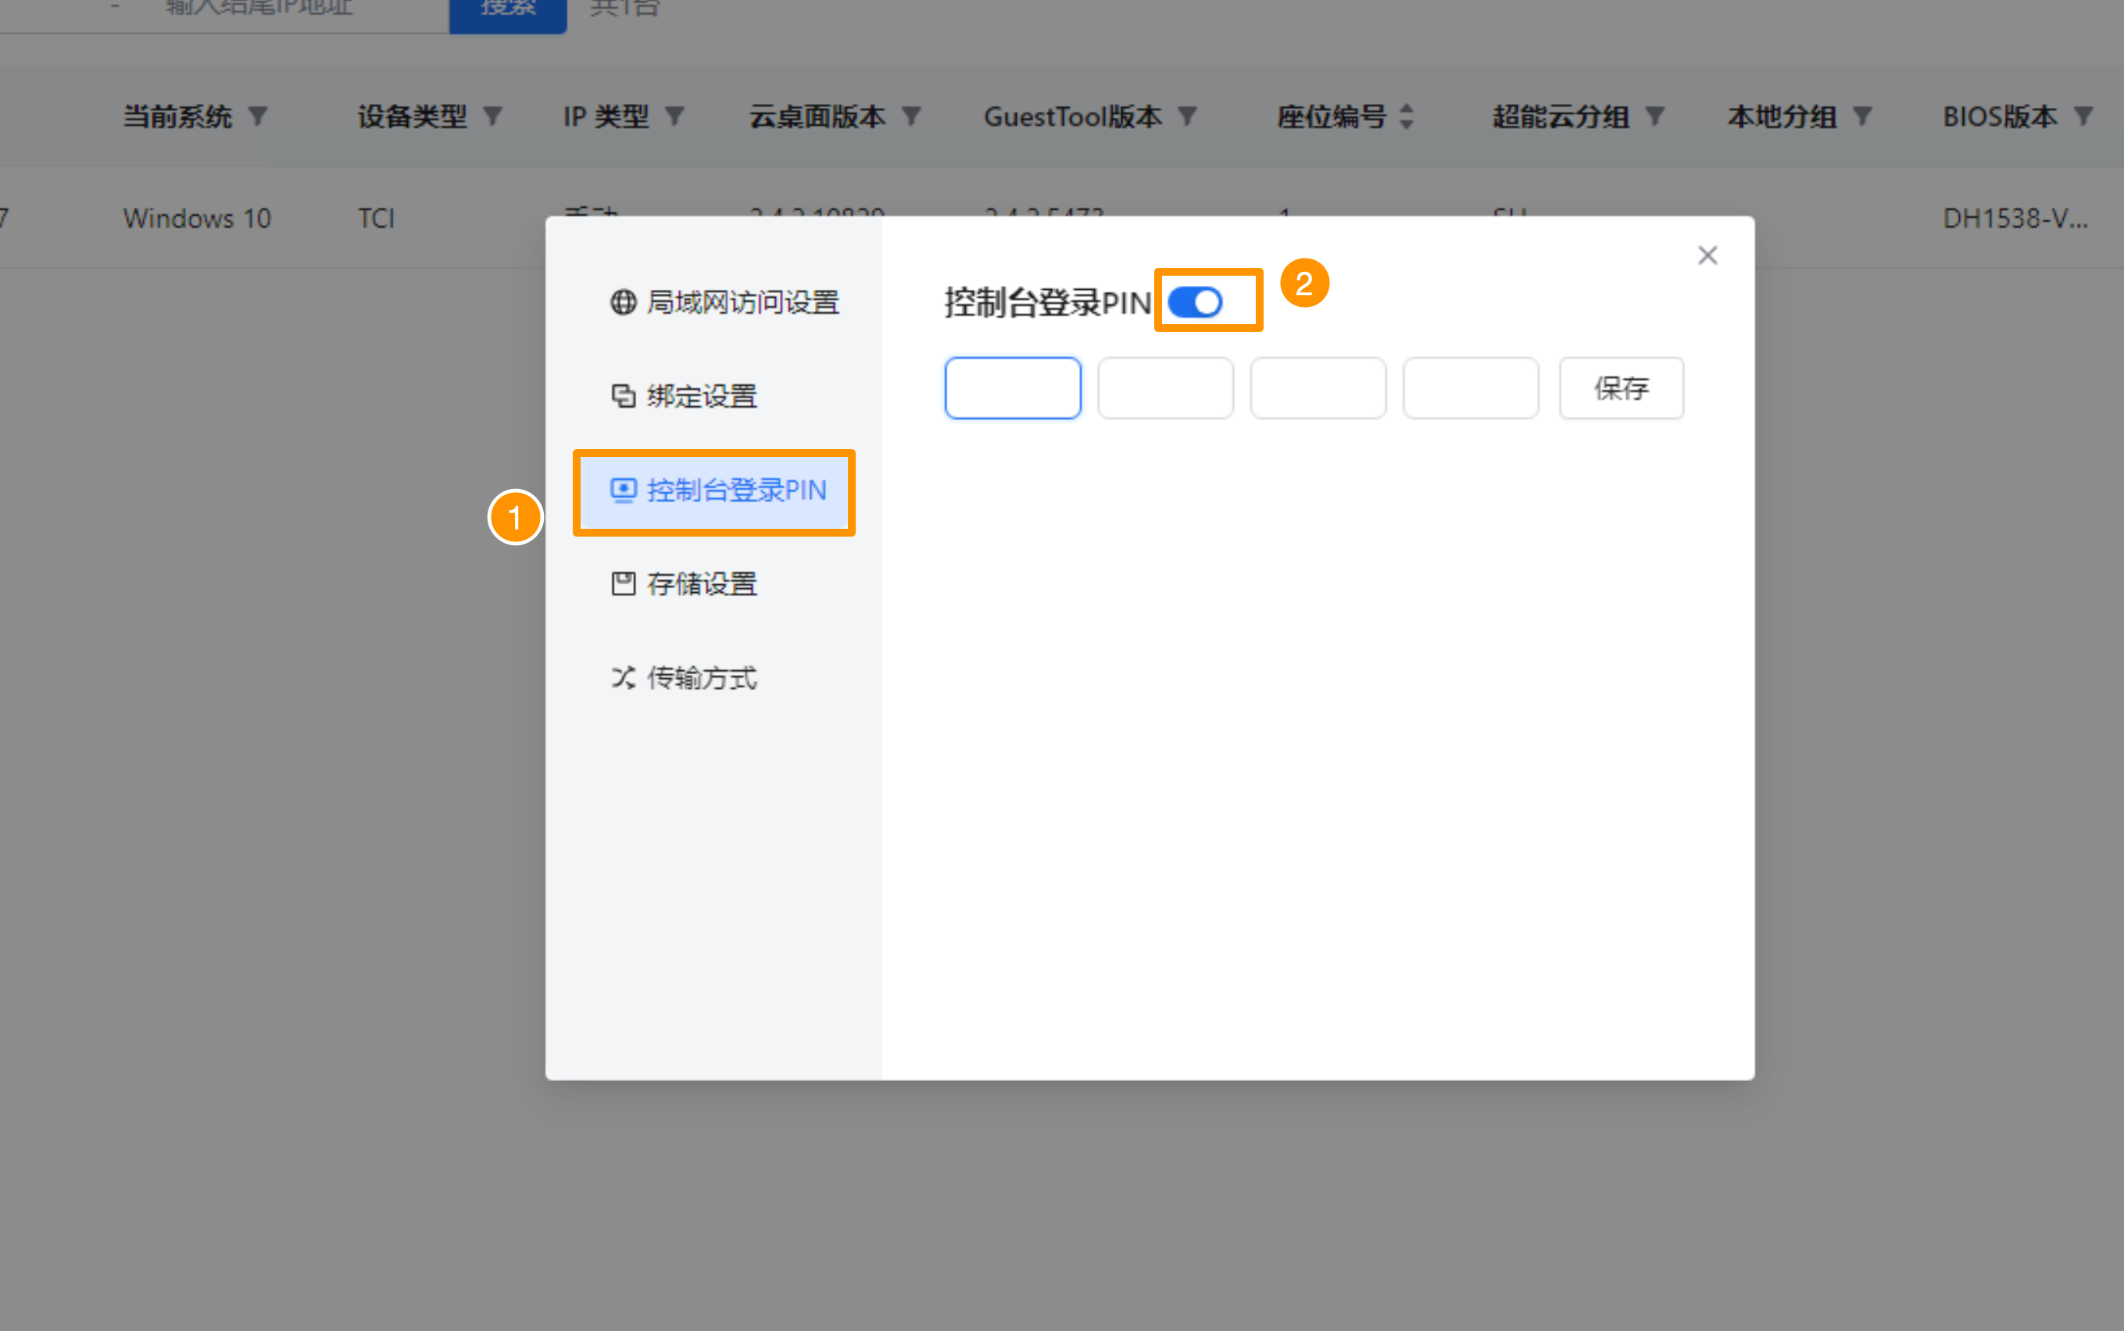Click the transfer method shuffle icon

(x=623, y=678)
